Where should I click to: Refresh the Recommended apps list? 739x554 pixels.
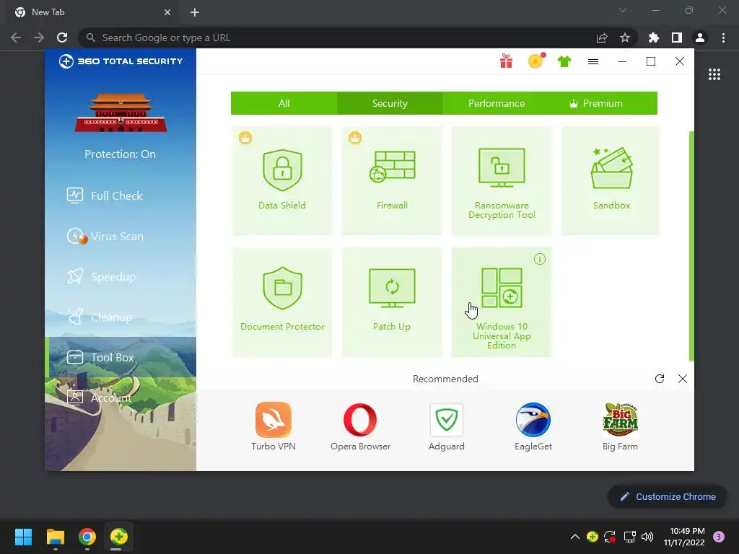tap(660, 379)
